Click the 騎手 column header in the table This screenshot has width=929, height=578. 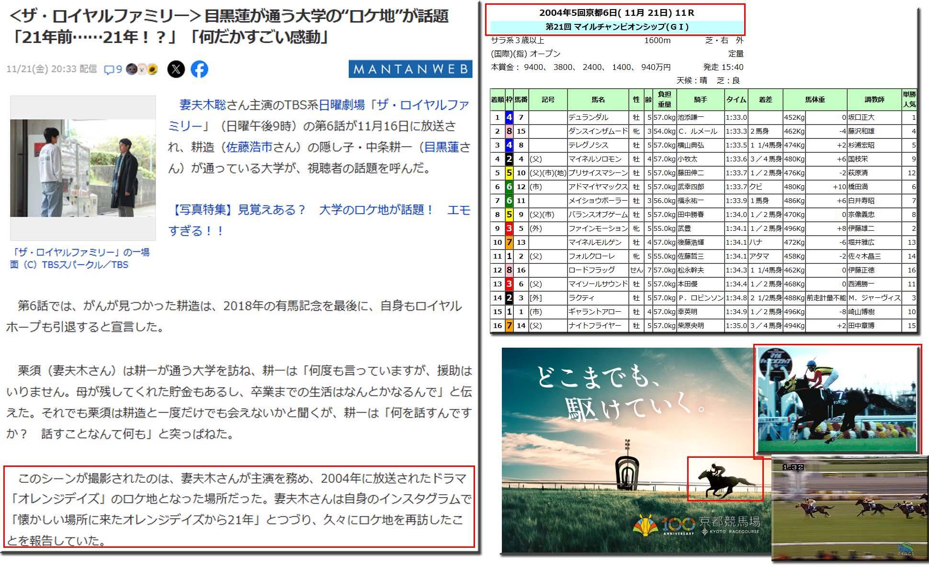point(700,100)
